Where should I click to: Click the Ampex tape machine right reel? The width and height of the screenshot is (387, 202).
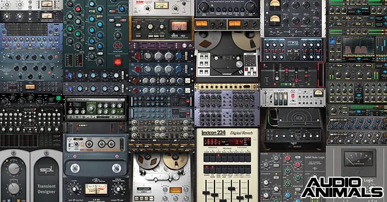pos(246,41)
